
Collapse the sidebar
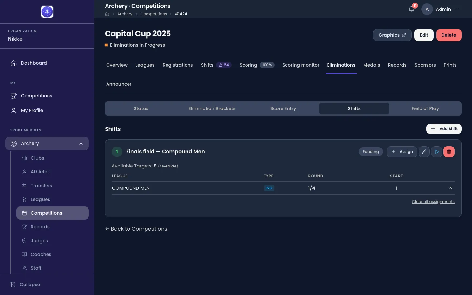(25, 285)
